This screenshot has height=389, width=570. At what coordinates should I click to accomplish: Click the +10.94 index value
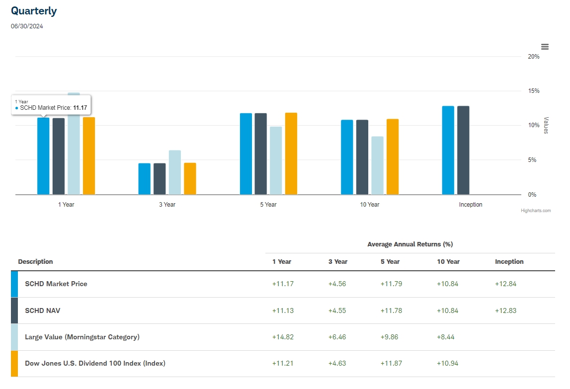point(447,363)
